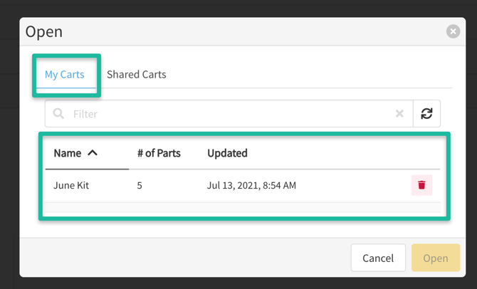The width and height of the screenshot is (477, 289).
Task: Select the June Kit cart name
Action: pos(71,186)
